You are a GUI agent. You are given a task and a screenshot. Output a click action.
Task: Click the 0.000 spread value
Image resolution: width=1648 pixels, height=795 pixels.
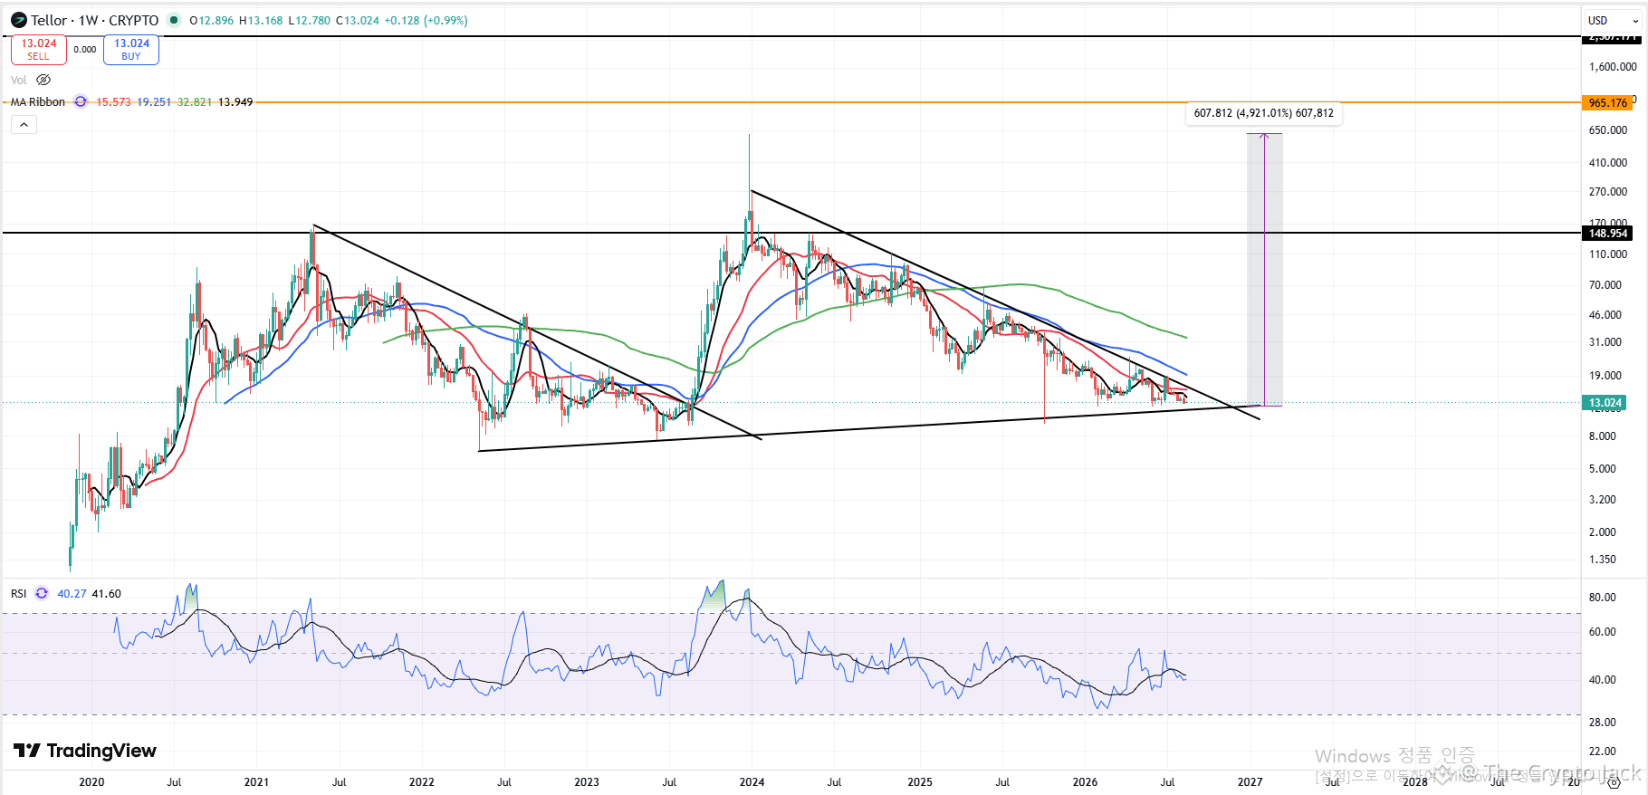pos(85,50)
